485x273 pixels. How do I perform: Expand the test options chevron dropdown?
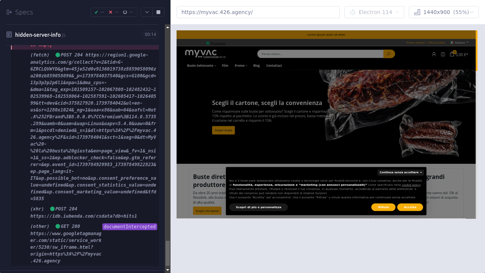coord(147,12)
